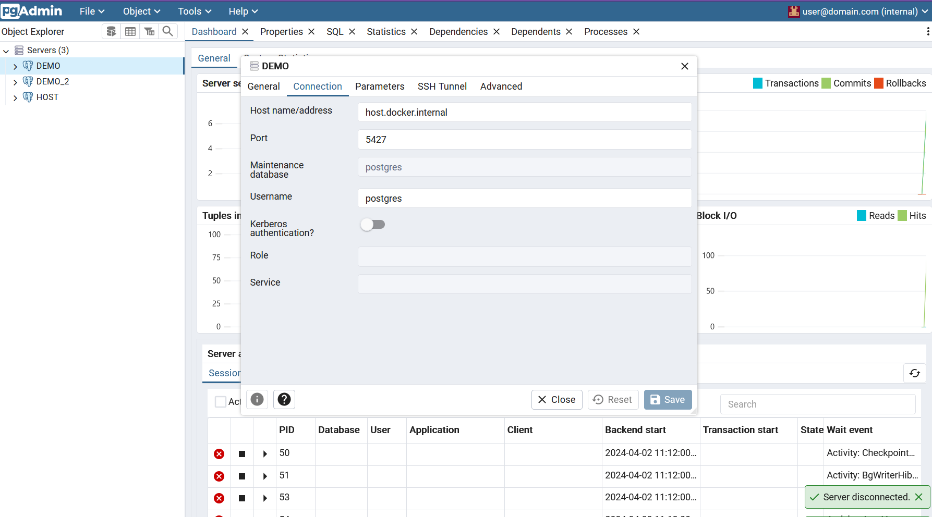Click the Save button in DEMO dialog

click(x=668, y=400)
